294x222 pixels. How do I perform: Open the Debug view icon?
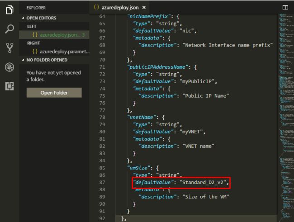click(9, 67)
